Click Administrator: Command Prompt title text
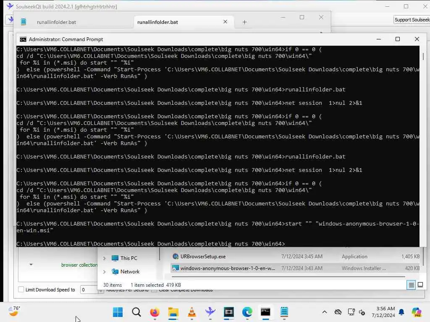430x322 pixels. (x=66, y=39)
